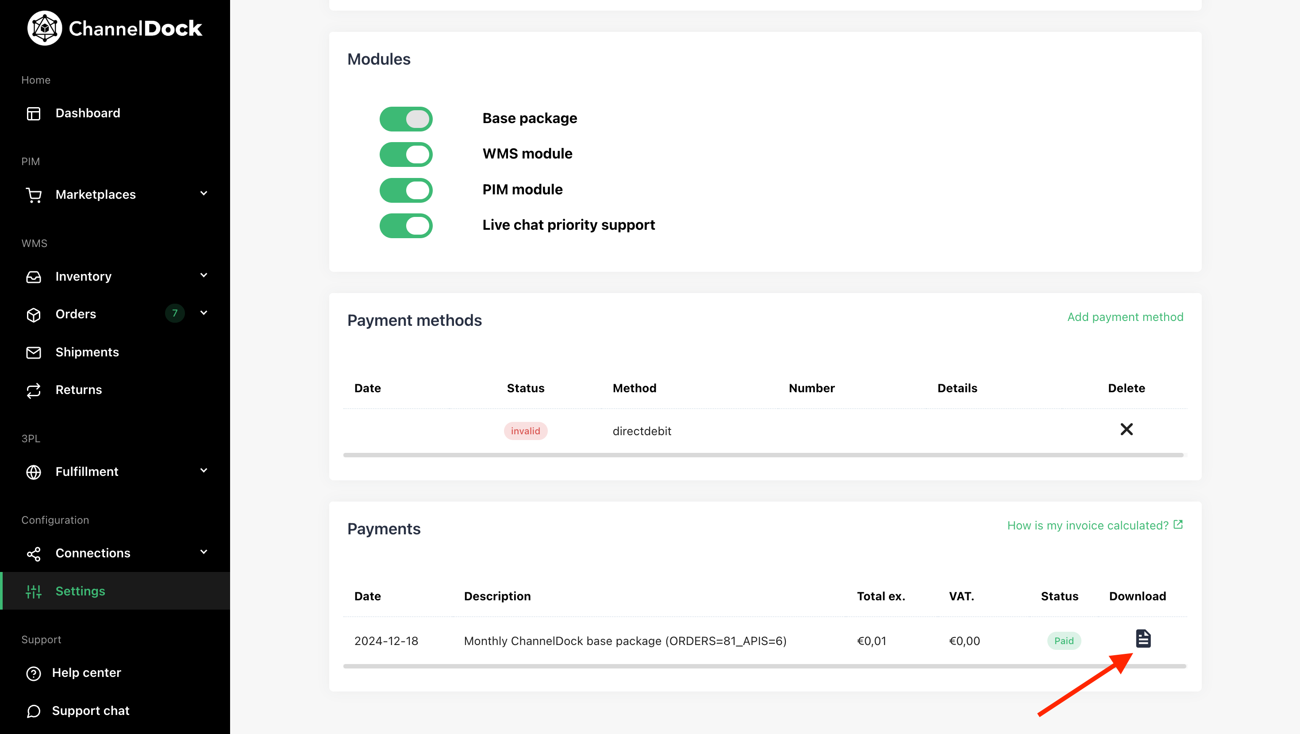Download the 2024-12-18 invoice document

(x=1143, y=639)
